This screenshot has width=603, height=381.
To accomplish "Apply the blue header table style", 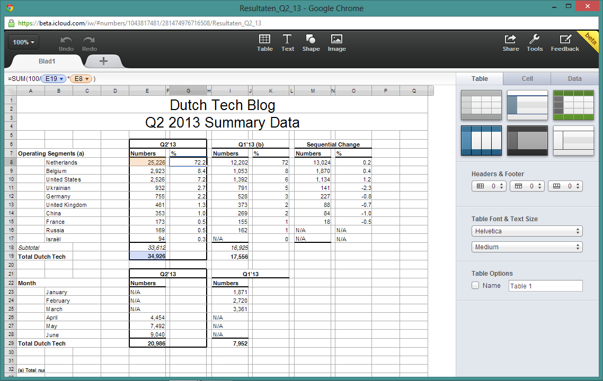I will (x=481, y=141).
